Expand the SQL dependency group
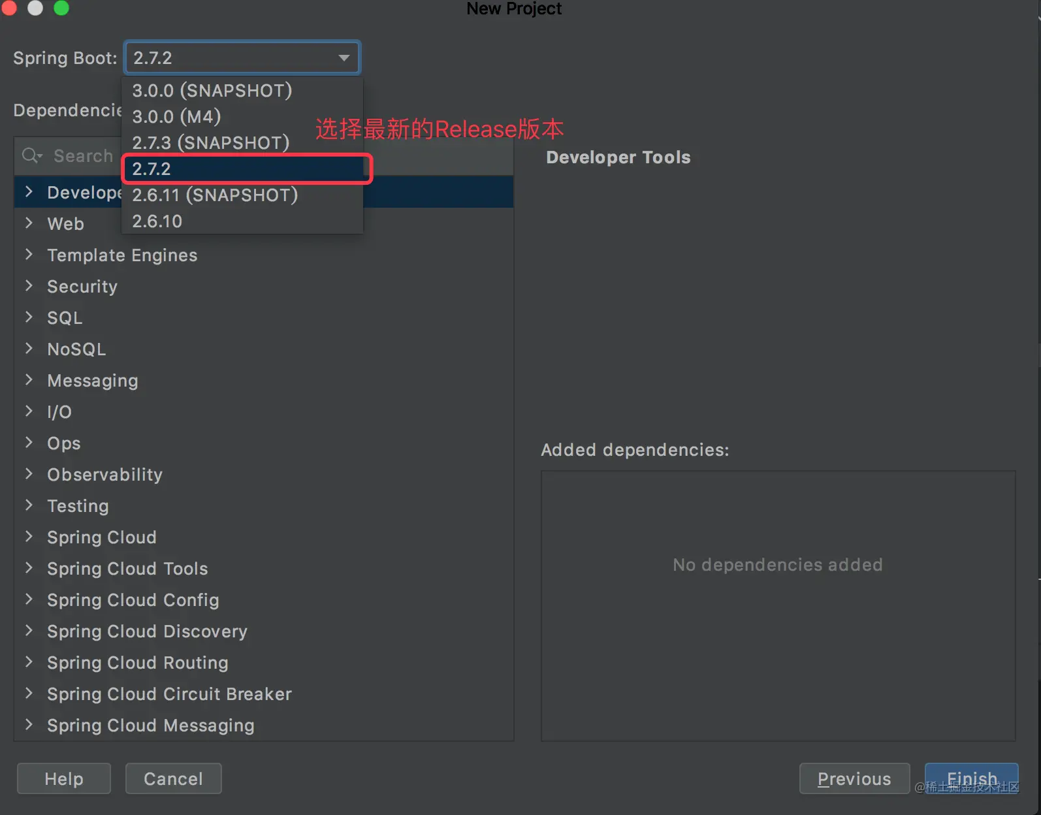Image resolution: width=1041 pixels, height=815 pixels. (x=29, y=317)
